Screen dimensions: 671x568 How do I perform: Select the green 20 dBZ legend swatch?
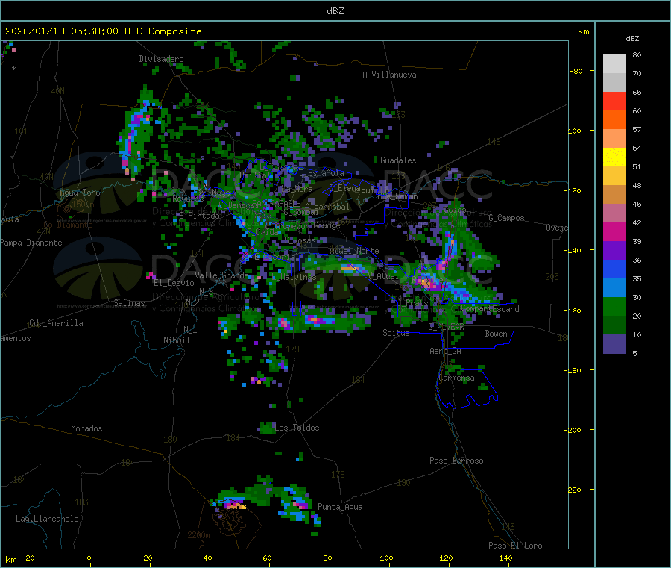pos(614,306)
